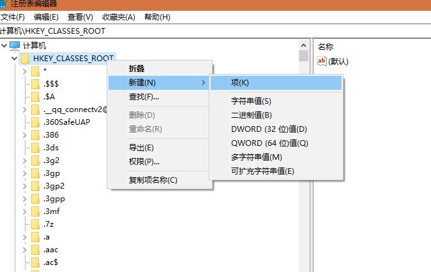Open the 收藏夹(A) menu in menu bar
The height and width of the screenshot is (272, 431).
point(118,17)
